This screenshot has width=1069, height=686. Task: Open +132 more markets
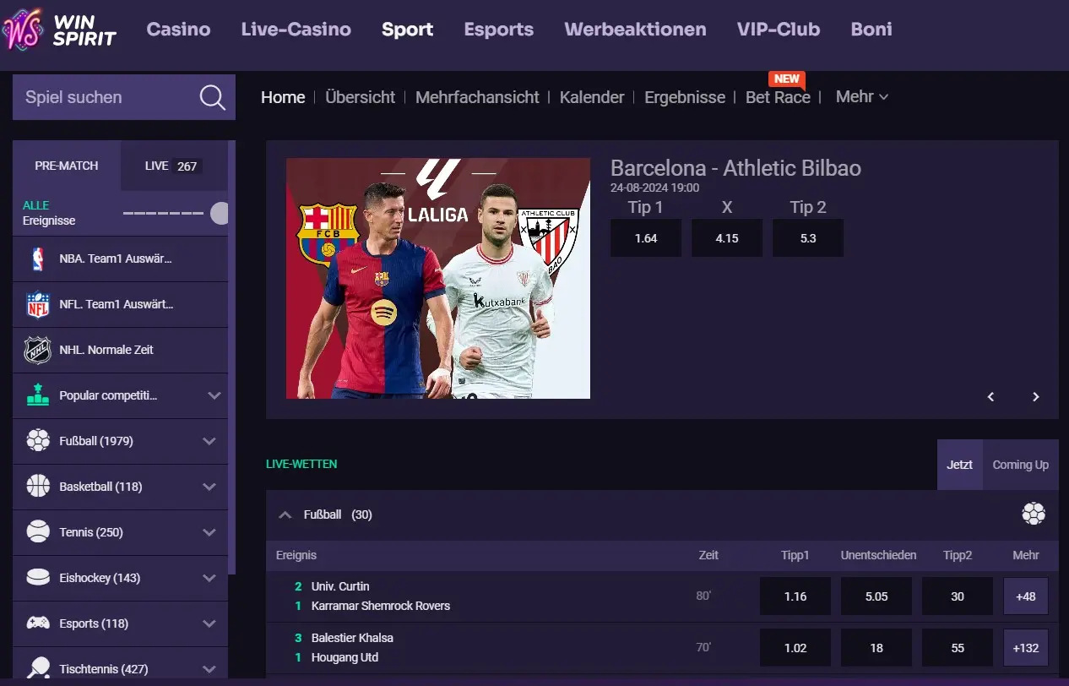tap(1026, 648)
